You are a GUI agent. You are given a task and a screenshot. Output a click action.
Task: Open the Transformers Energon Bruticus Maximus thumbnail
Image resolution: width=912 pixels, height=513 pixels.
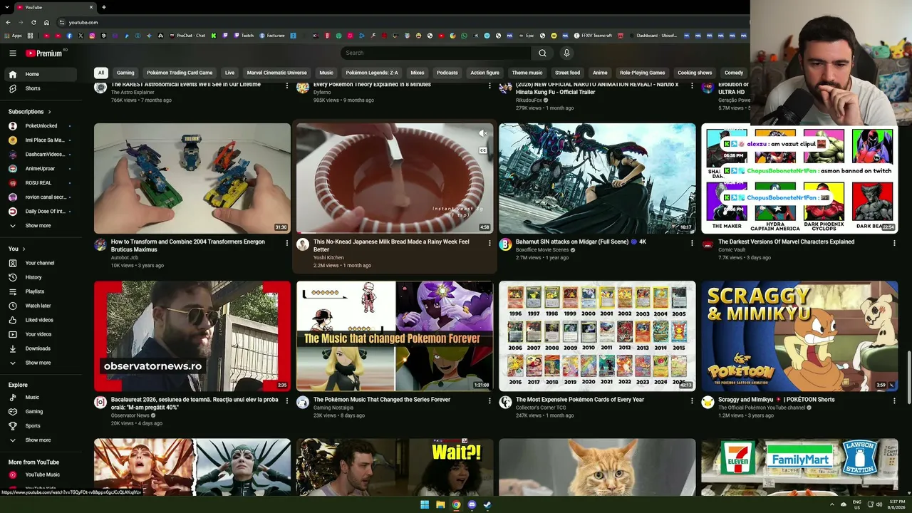192,178
